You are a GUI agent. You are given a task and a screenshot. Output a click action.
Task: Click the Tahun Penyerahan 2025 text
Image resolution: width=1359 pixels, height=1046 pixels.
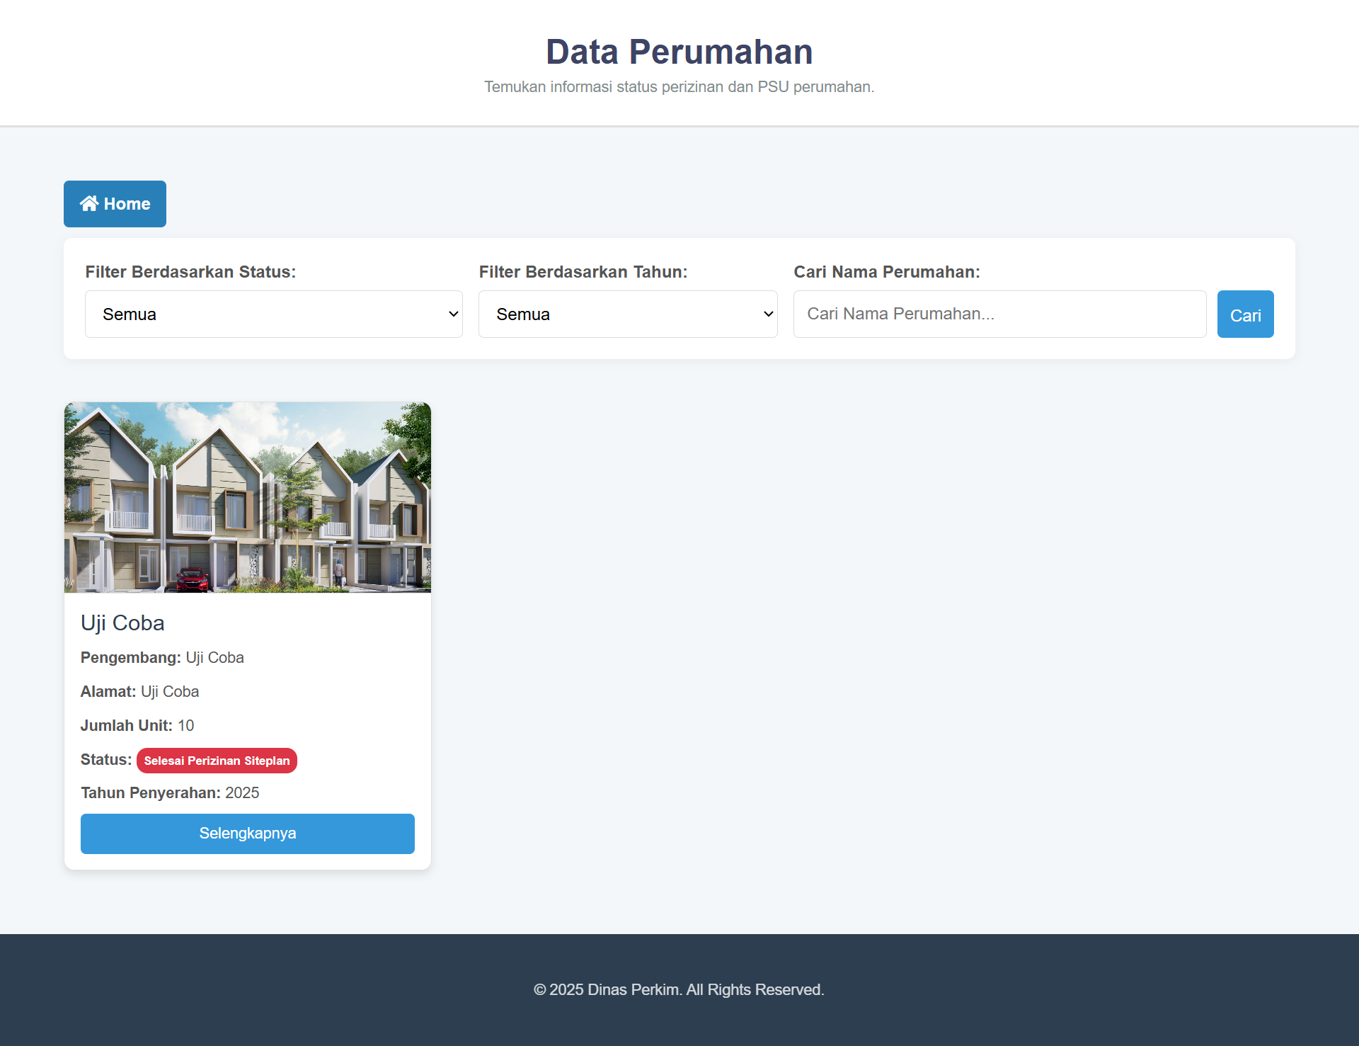(170, 793)
